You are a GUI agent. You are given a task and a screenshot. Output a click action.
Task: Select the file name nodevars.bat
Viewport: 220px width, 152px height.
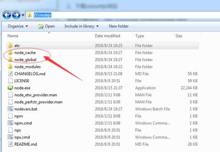(26, 109)
